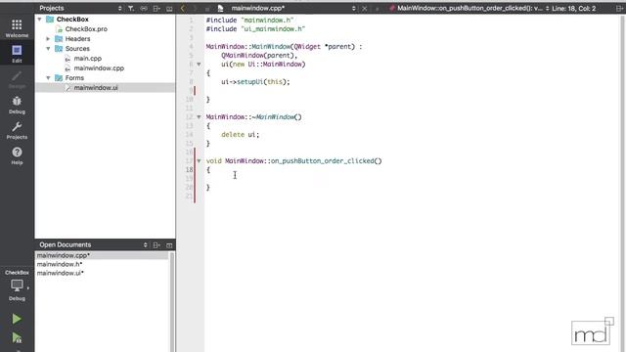Click the on_pushButton_order_clicked function name in code
Screen dimensions: 626x352
pos(323,160)
